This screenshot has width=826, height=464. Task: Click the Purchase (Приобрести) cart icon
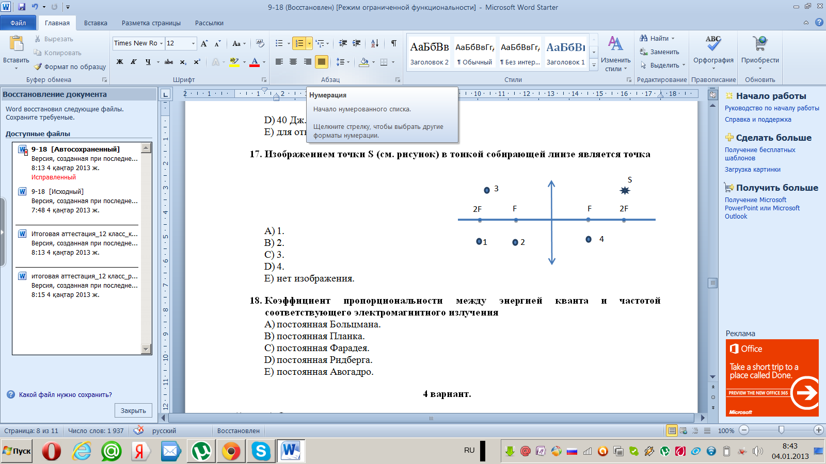coord(760,43)
